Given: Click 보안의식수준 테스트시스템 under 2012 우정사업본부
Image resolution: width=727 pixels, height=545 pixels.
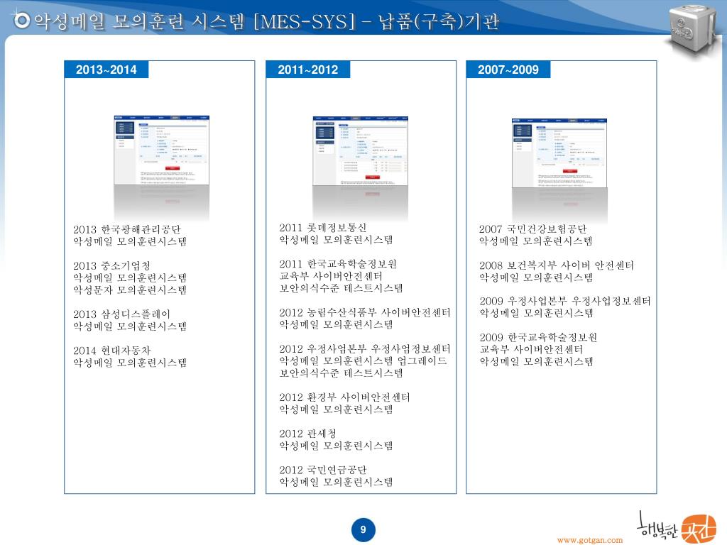Looking at the screenshot, I should coord(341,373).
